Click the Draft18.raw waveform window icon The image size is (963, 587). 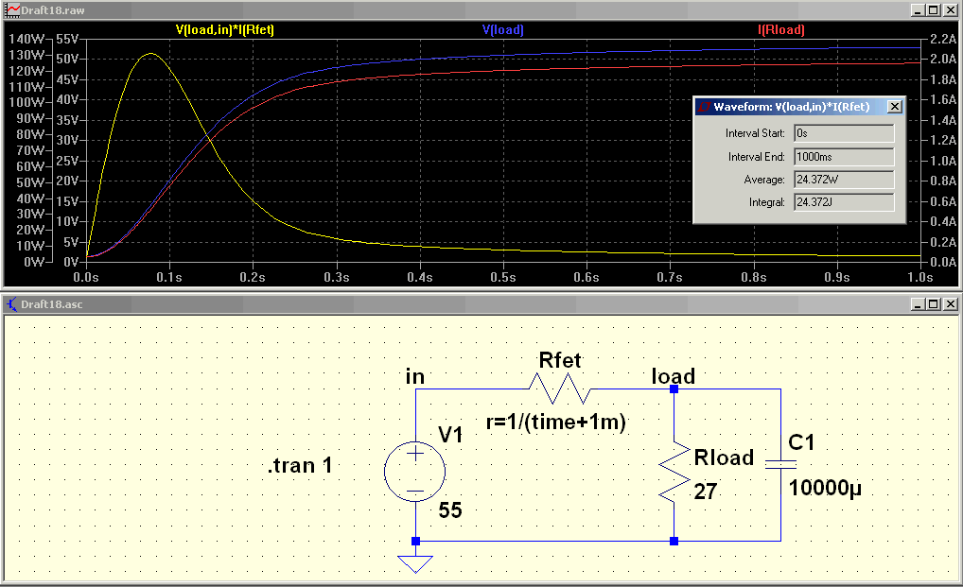click(x=12, y=10)
